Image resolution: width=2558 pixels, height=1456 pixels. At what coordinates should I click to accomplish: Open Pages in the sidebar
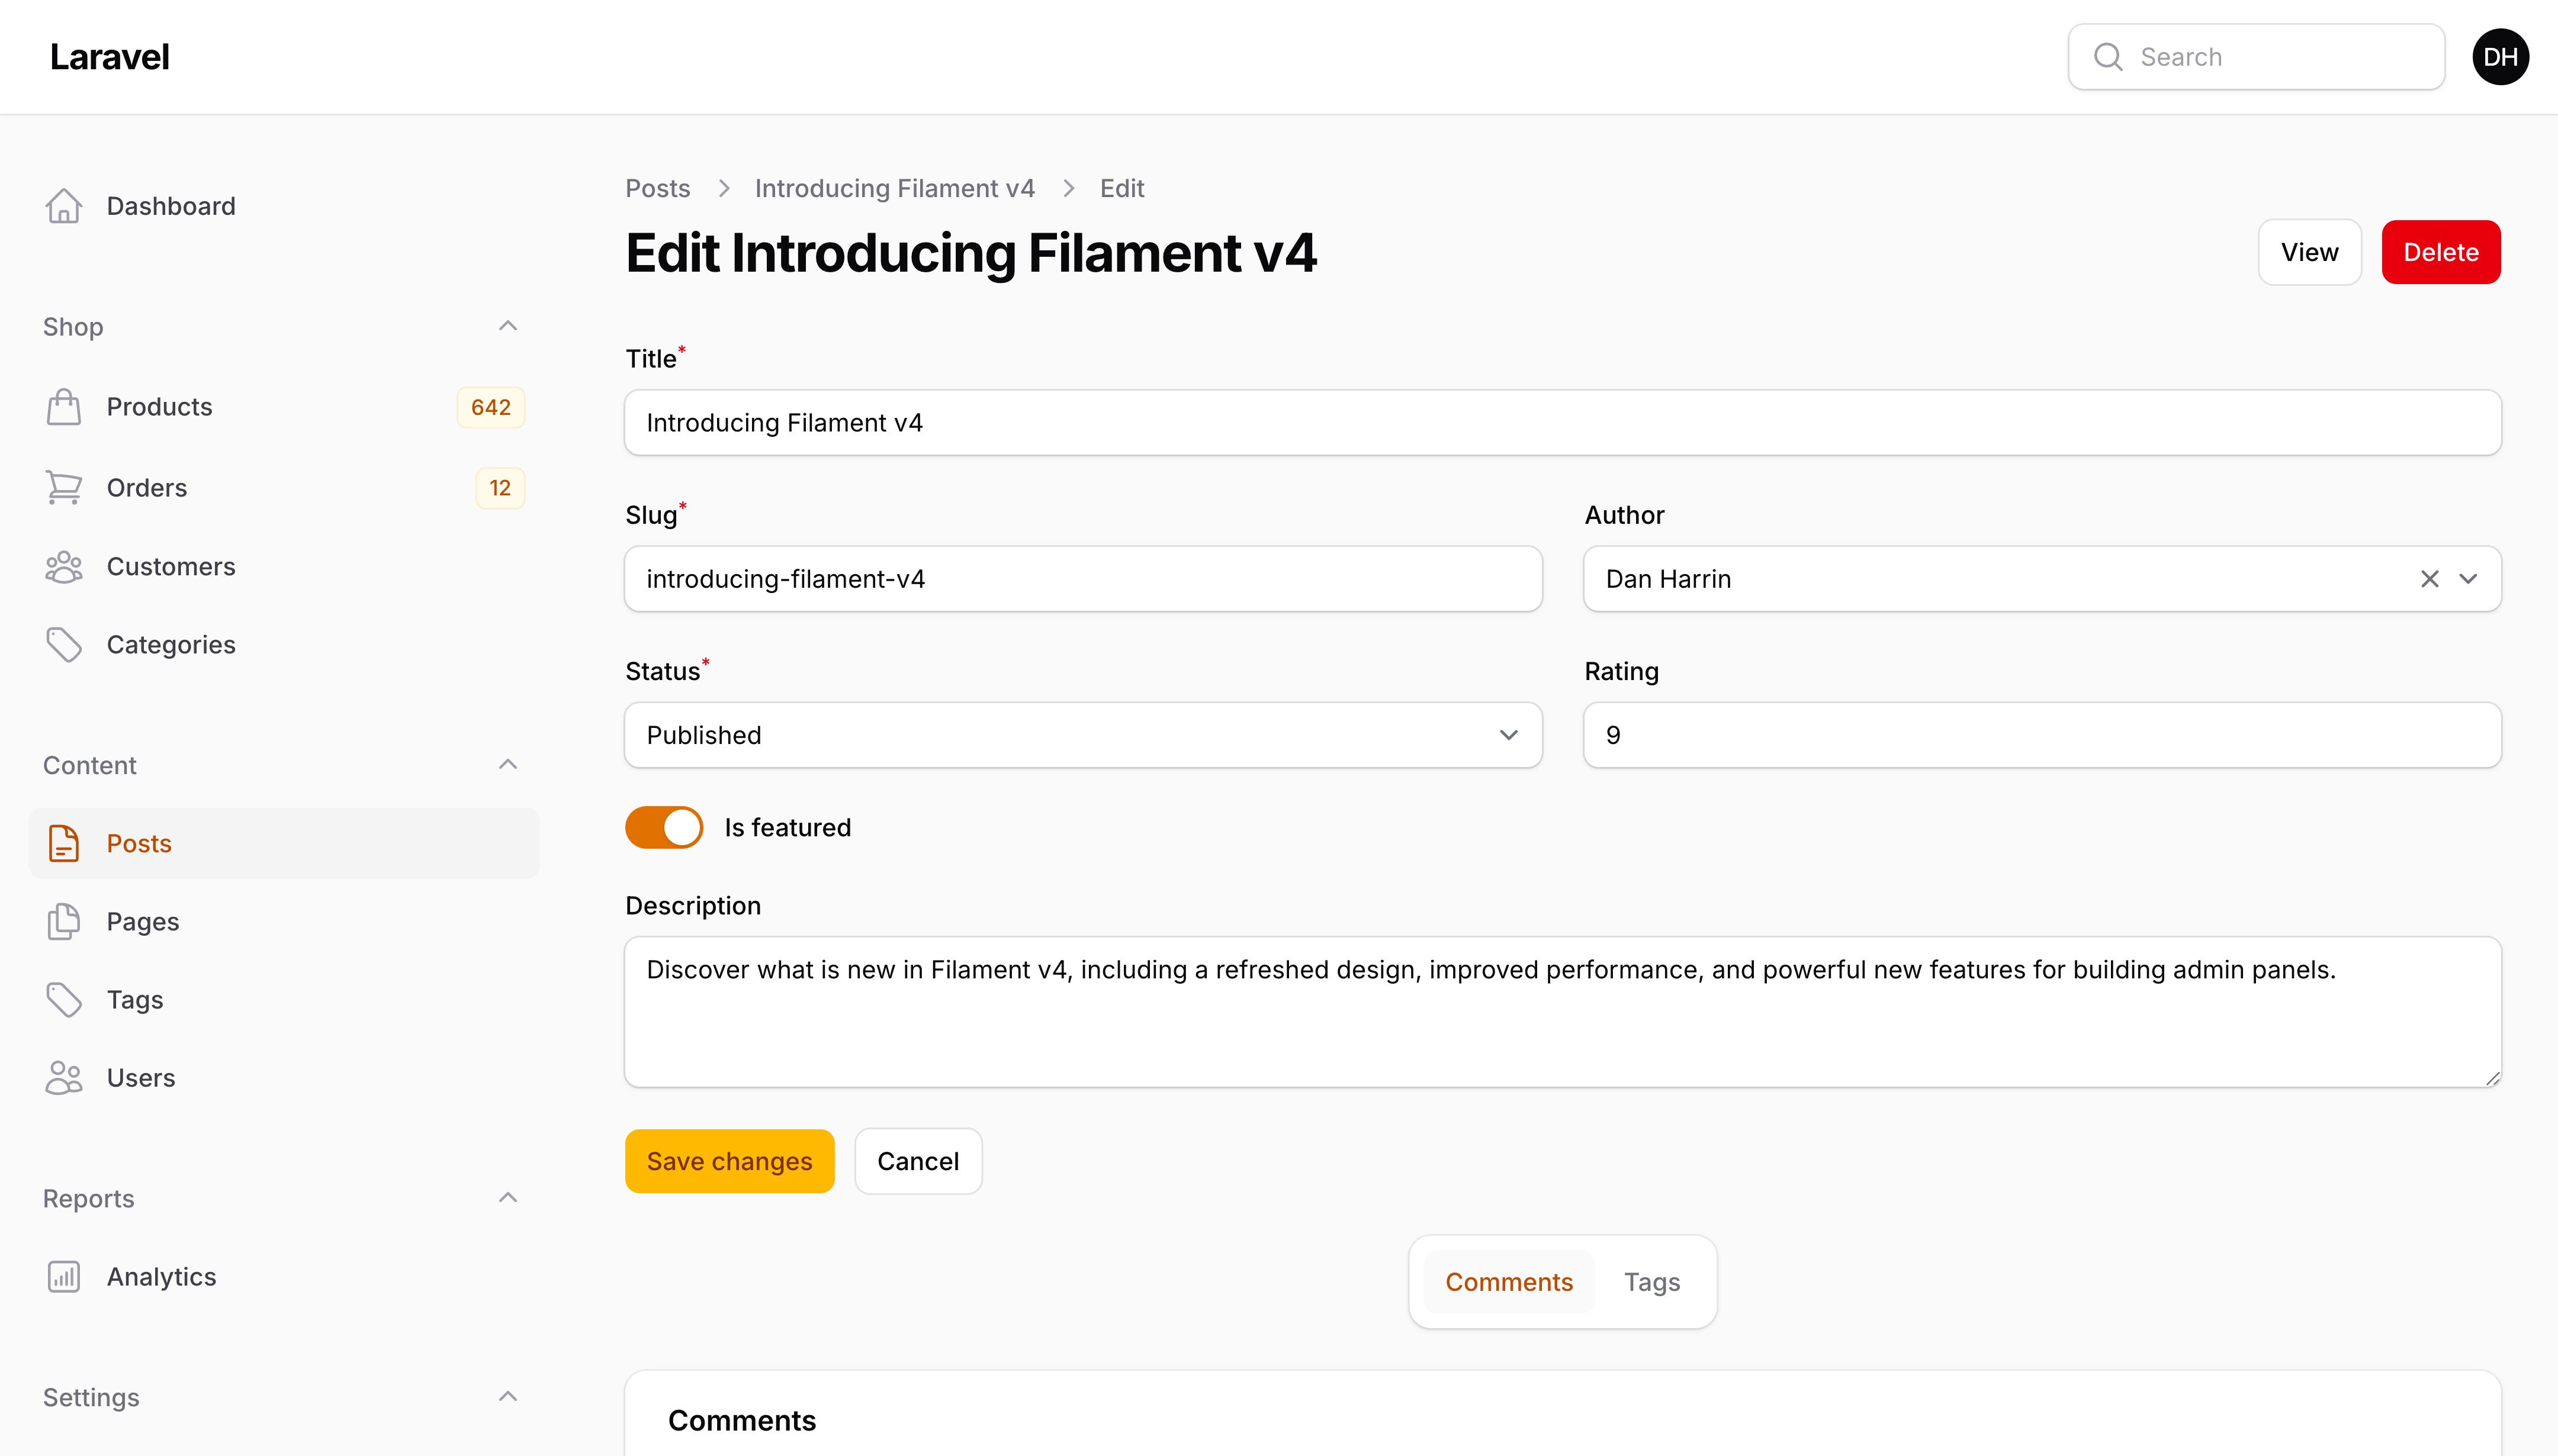284,922
